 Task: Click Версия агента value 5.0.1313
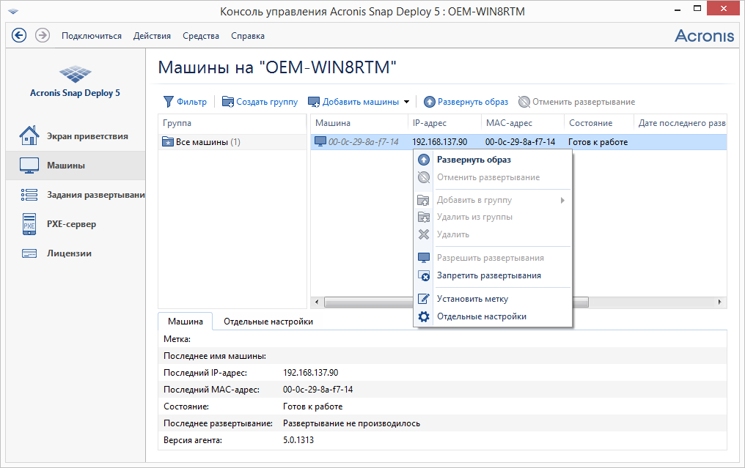click(x=298, y=440)
